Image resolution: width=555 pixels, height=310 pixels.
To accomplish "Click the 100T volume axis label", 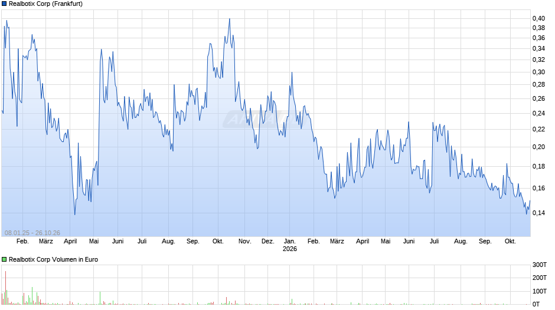I will pyautogui.click(x=540, y=291).
